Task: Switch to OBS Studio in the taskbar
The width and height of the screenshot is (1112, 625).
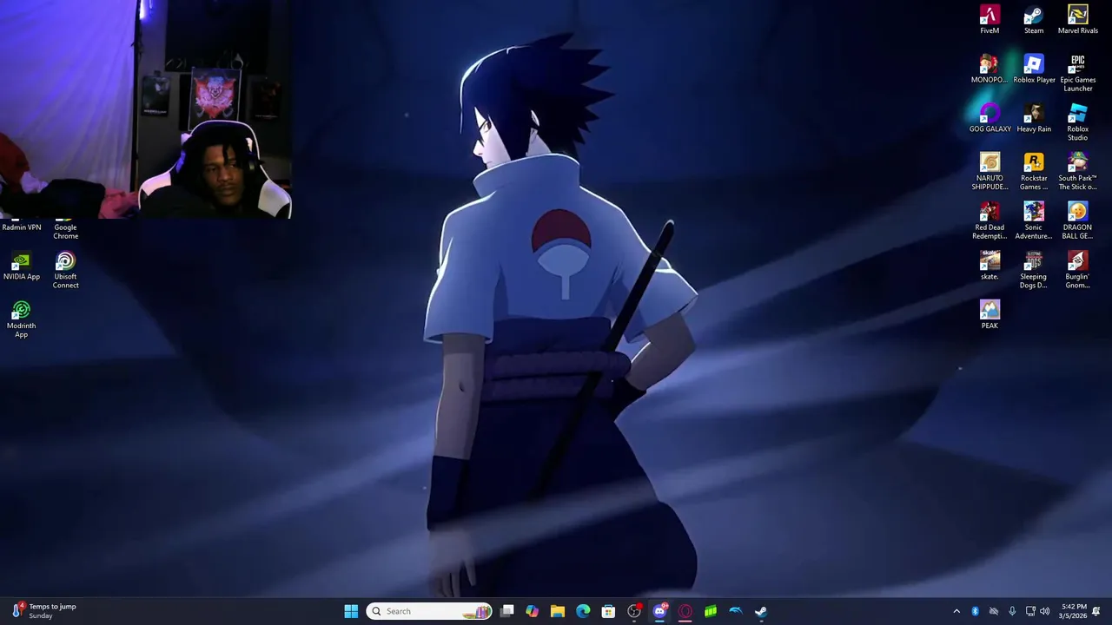Action: (x=634, y=611)
